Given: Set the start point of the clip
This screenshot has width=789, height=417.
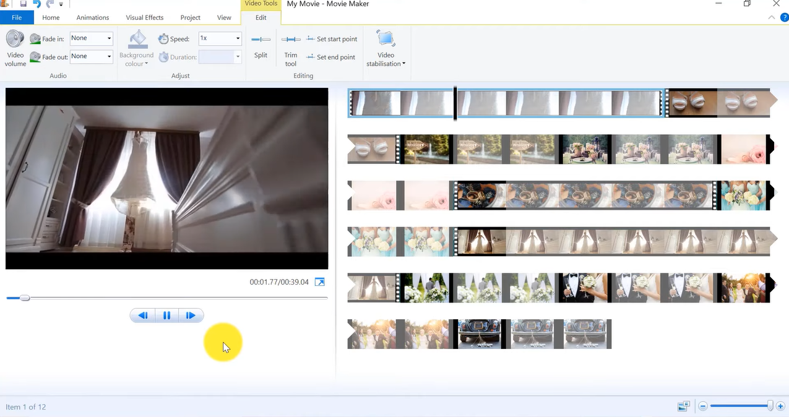Looking at the screenshot, I should [x=332, y=38].
